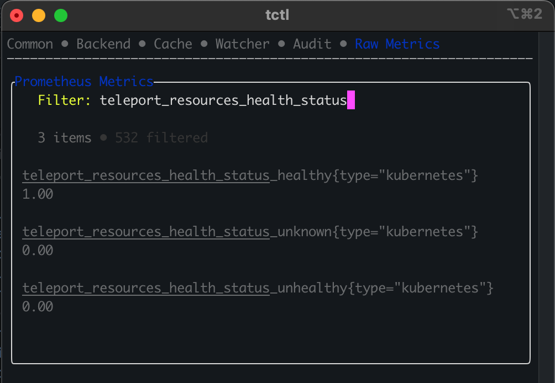Viewport: 555px width, 383px height.
Task: Click the Raw Metrics tab
Action: [x=397, y=44]
